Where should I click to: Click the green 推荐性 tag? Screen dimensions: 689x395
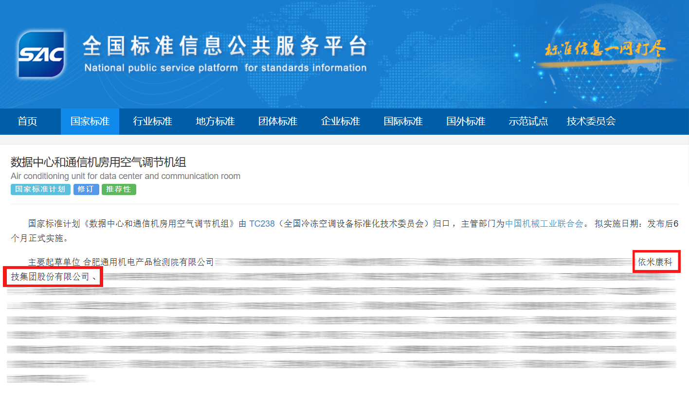pyautogui.click(x=119, y=189)
